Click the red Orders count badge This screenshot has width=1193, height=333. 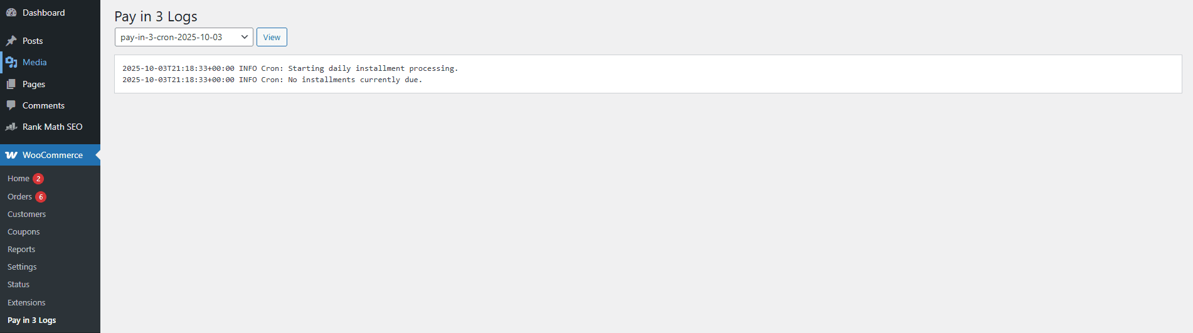pyautogui.click(x=41, y=197)
